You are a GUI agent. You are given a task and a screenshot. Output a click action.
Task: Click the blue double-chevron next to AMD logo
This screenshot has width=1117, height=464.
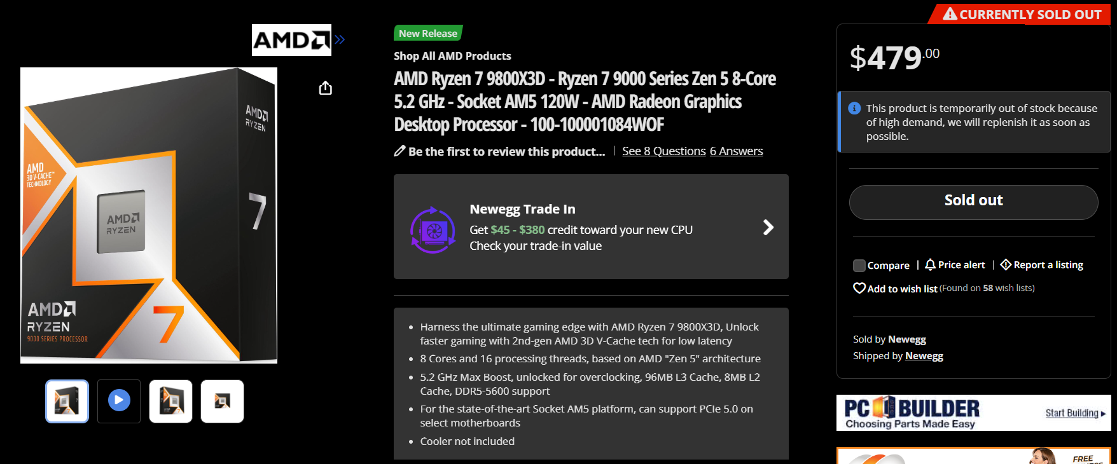pos(340,40)
